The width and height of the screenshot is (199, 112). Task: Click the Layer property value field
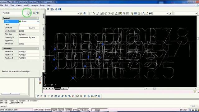tap(29, 25)
